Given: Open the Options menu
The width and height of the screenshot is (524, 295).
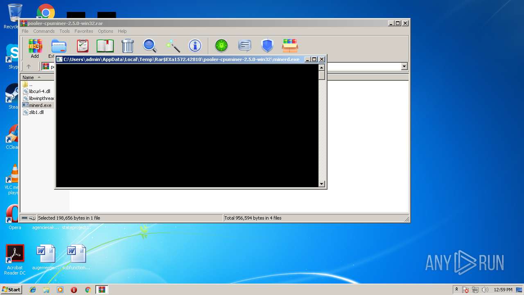Looking at the screenshot, I should [x=105, y=31].
